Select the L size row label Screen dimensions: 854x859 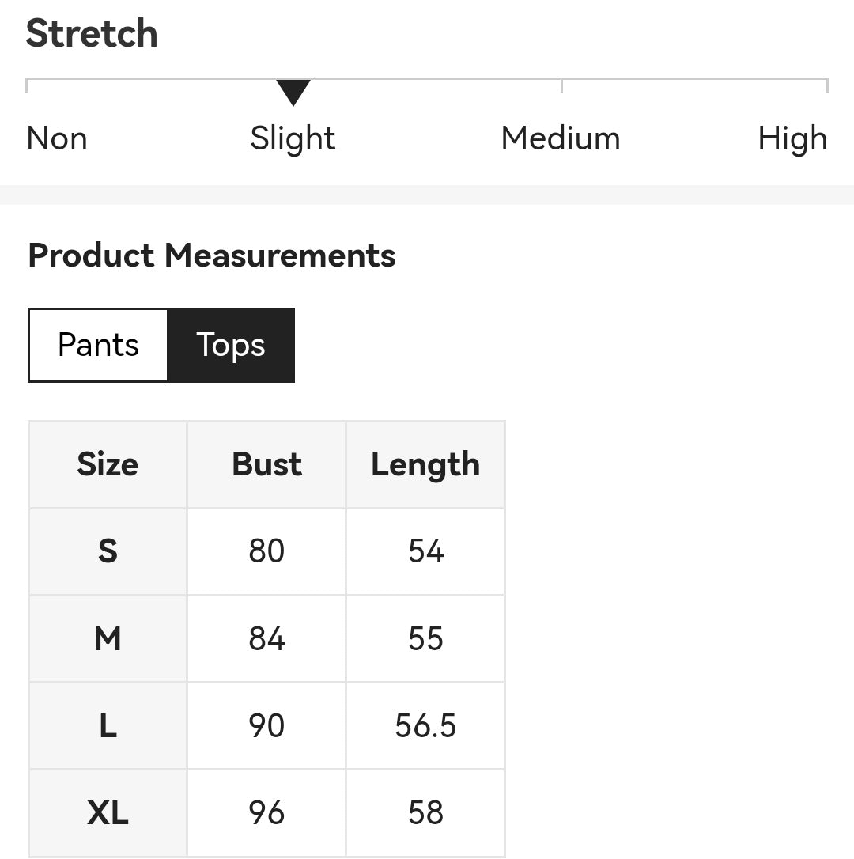point(108,726)
